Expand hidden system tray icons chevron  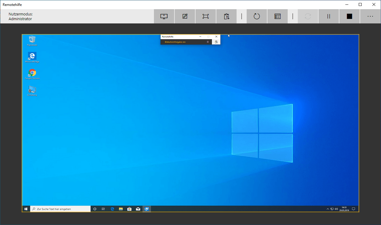coord(328,209)
